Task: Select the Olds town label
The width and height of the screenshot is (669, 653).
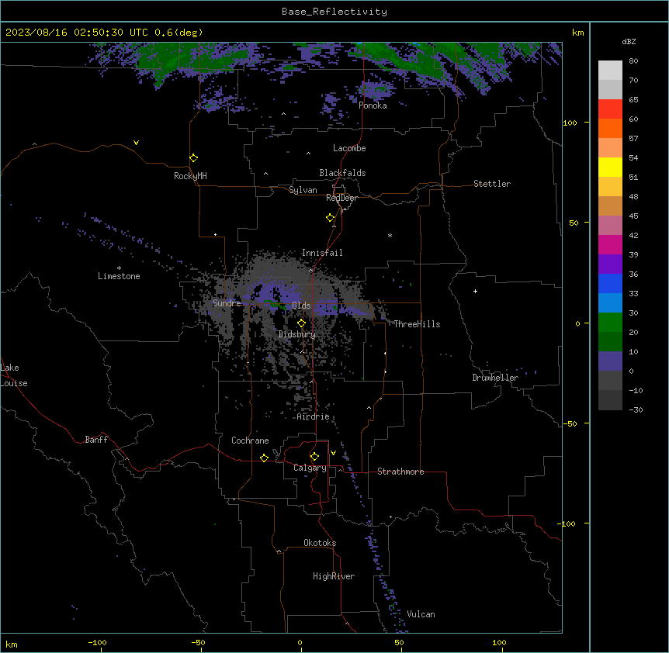Action: (x=301, y=306)
